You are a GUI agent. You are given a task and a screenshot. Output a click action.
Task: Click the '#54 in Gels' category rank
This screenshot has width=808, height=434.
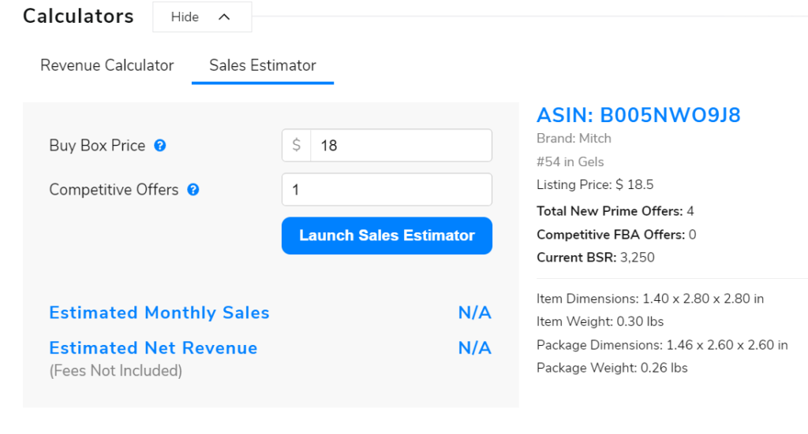(570, 161)
